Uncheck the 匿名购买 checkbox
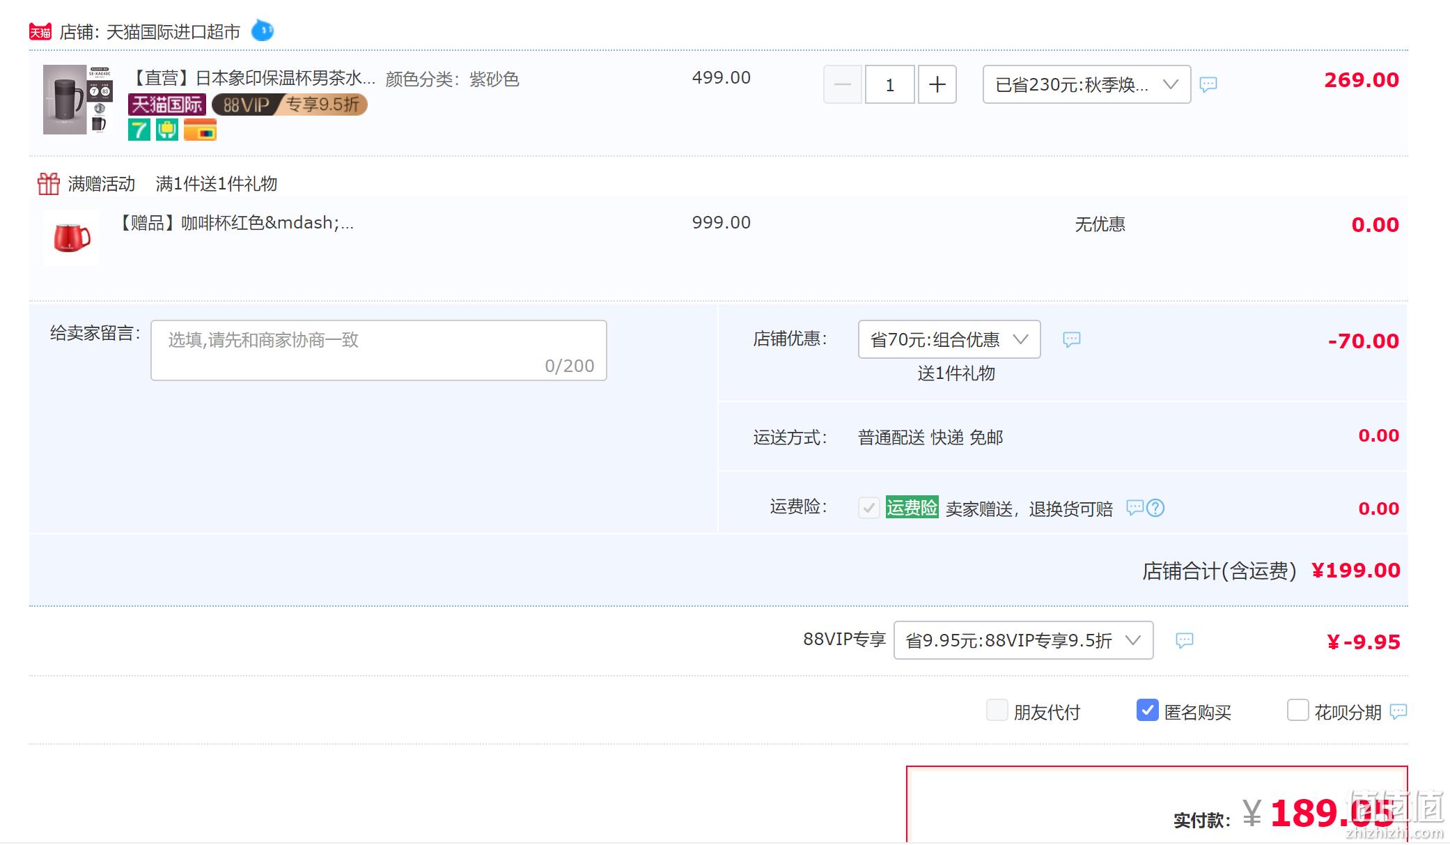This screenshot has height=845, width=1450. (x=1148, y=711)
